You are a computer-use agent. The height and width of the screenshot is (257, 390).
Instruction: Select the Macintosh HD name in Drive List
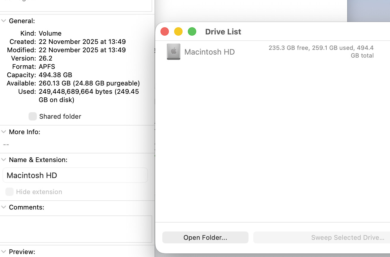coord(210,52)
